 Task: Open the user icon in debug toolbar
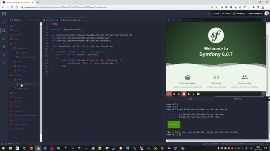189,94
